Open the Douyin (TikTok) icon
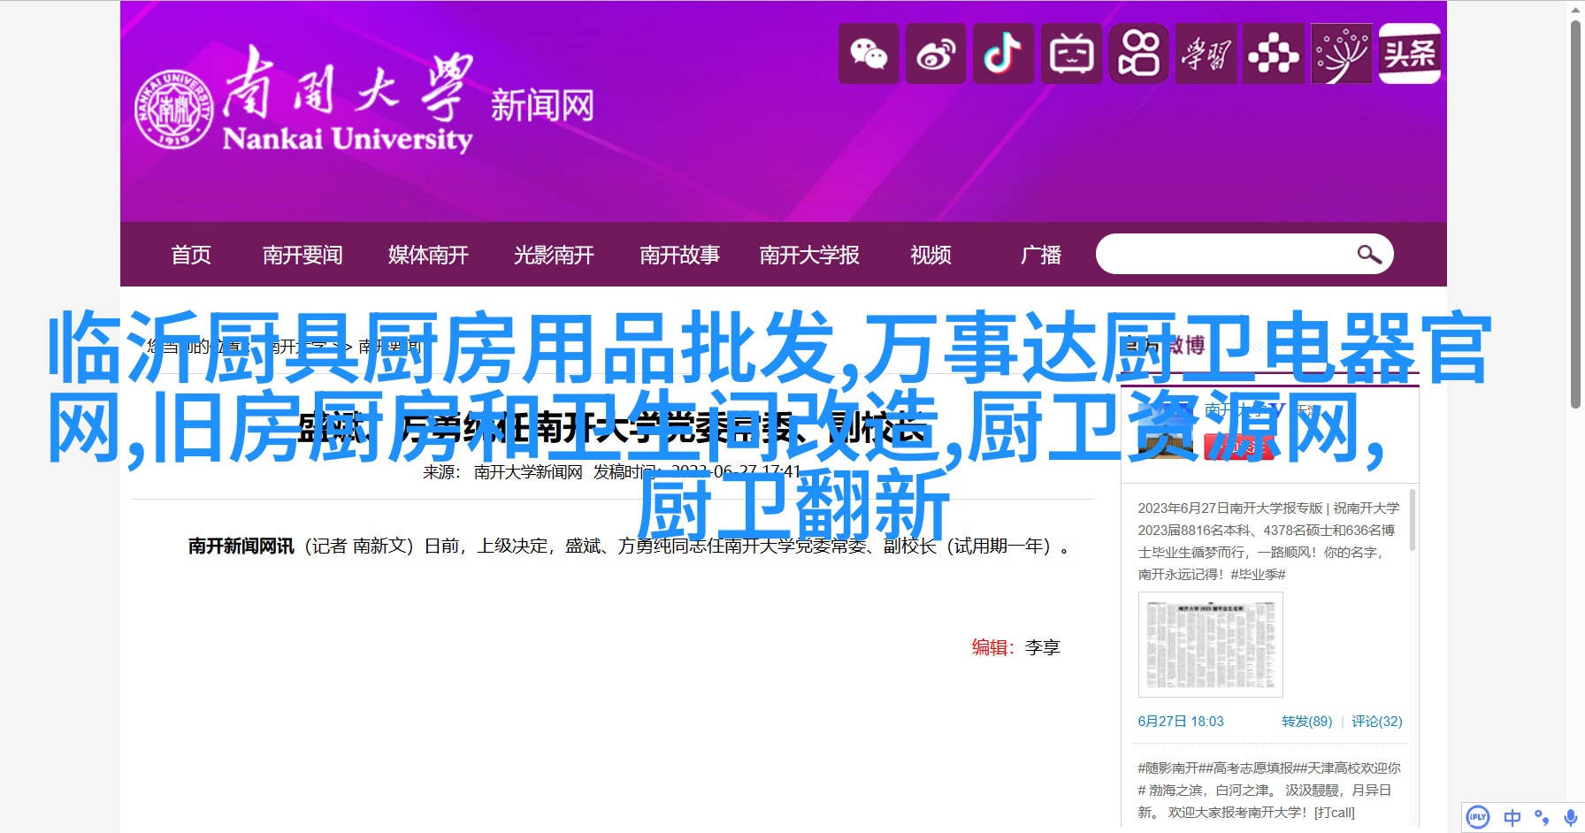Screen dimensions: 1585x833 [x=1004, y=54]
